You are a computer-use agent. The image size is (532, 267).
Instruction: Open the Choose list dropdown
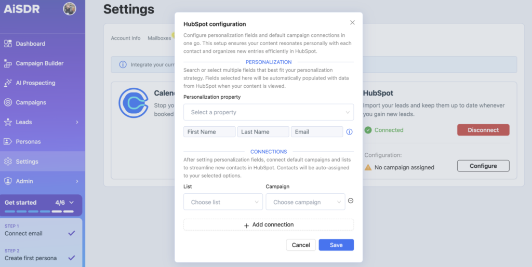pos(222,202)
